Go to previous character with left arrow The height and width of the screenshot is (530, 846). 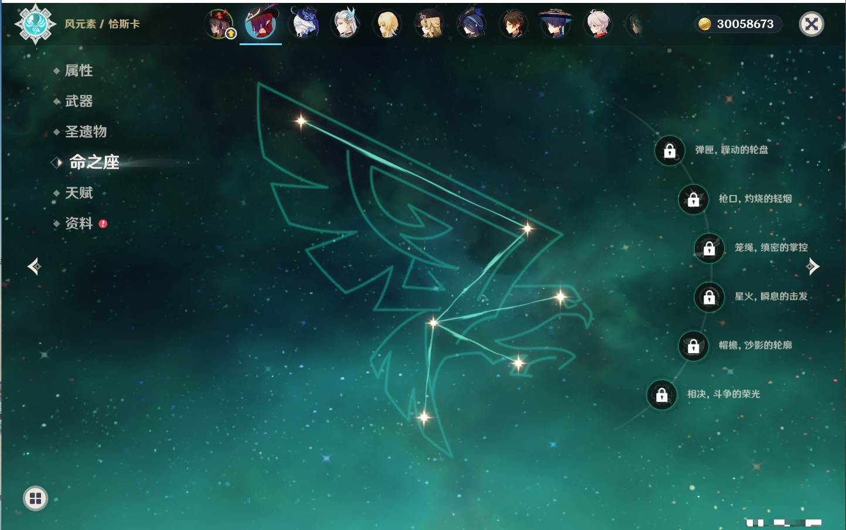tap(34, 266)
